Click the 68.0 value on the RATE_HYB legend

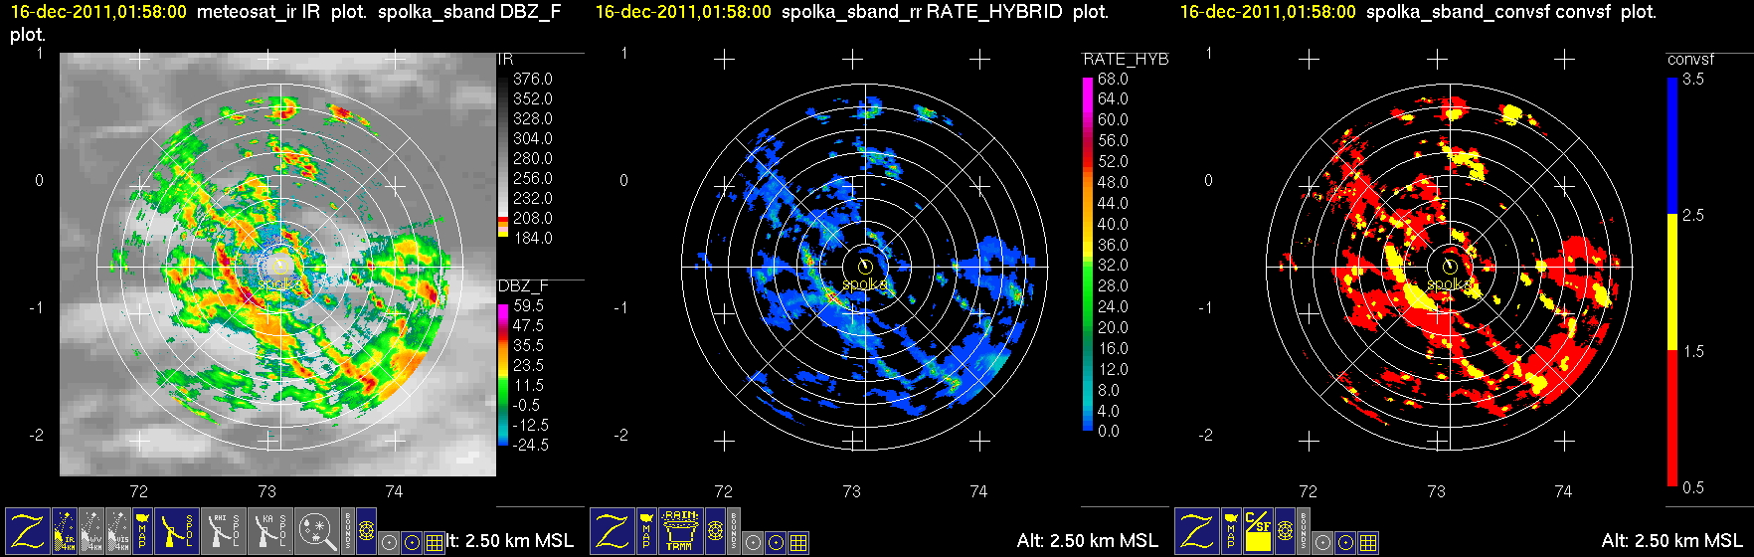pyautogui.click(x=1113, y=79)
